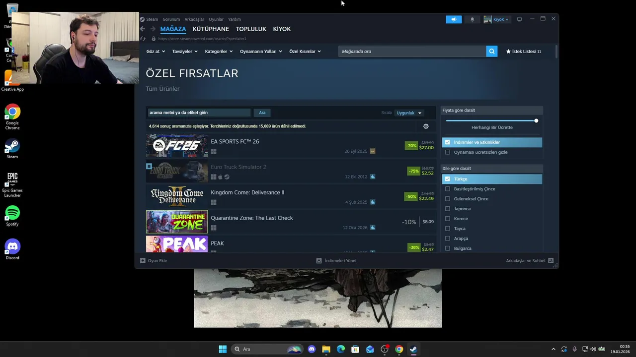Open the Uygunluk sort dropdown

tap(409, 113)
